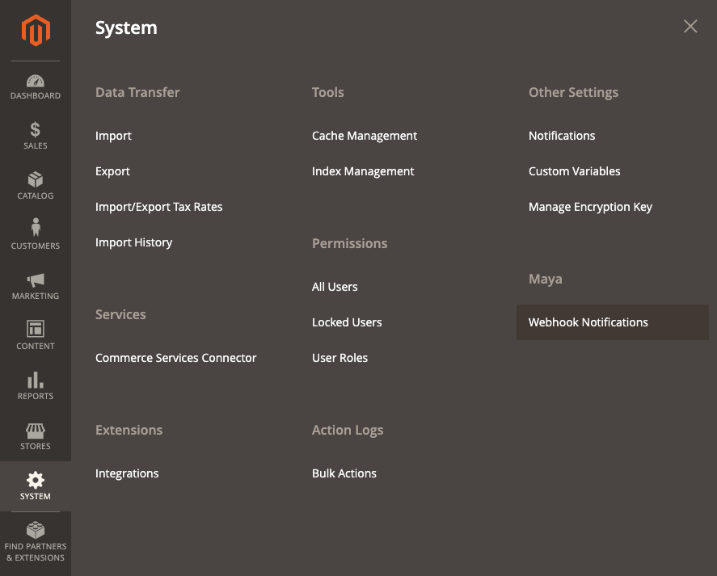This screenshot has height=576, width=717.
Task: Open Cache Management under Tools
Action: pyautogui.click(x=365, y=136)
